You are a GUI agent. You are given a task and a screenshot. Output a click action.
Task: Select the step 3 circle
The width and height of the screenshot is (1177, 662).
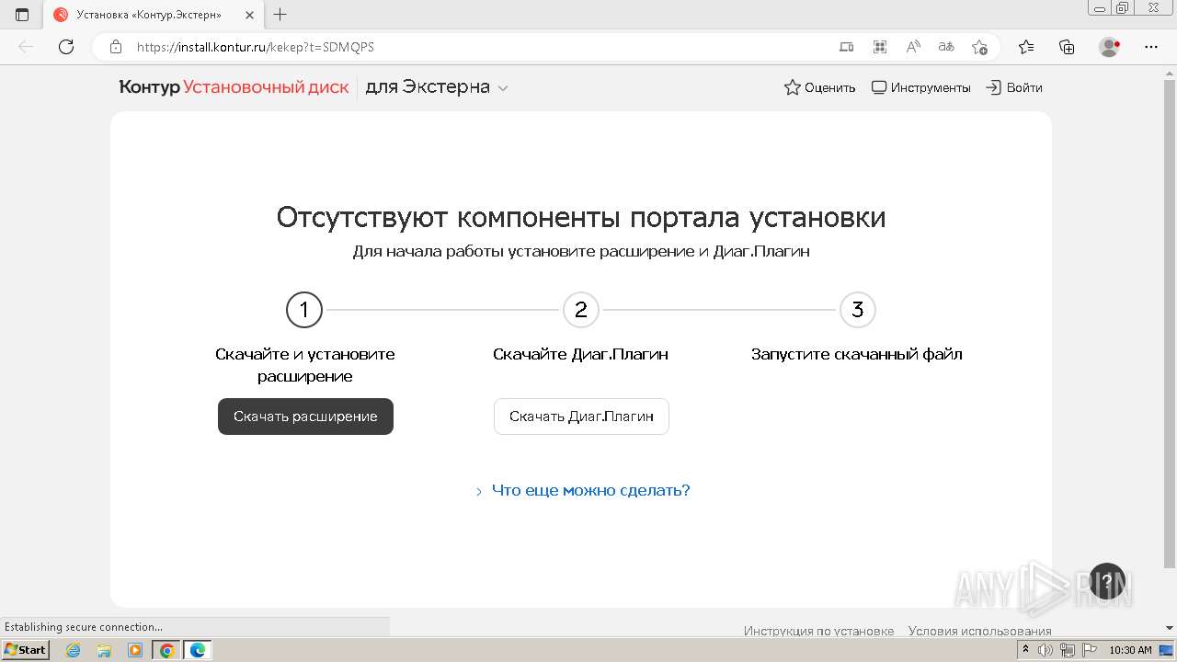[858, 310]
